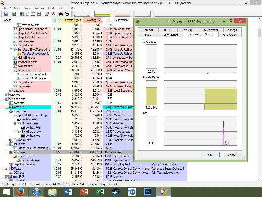Open process Properties toolbar icon

(x=47, y=14)
